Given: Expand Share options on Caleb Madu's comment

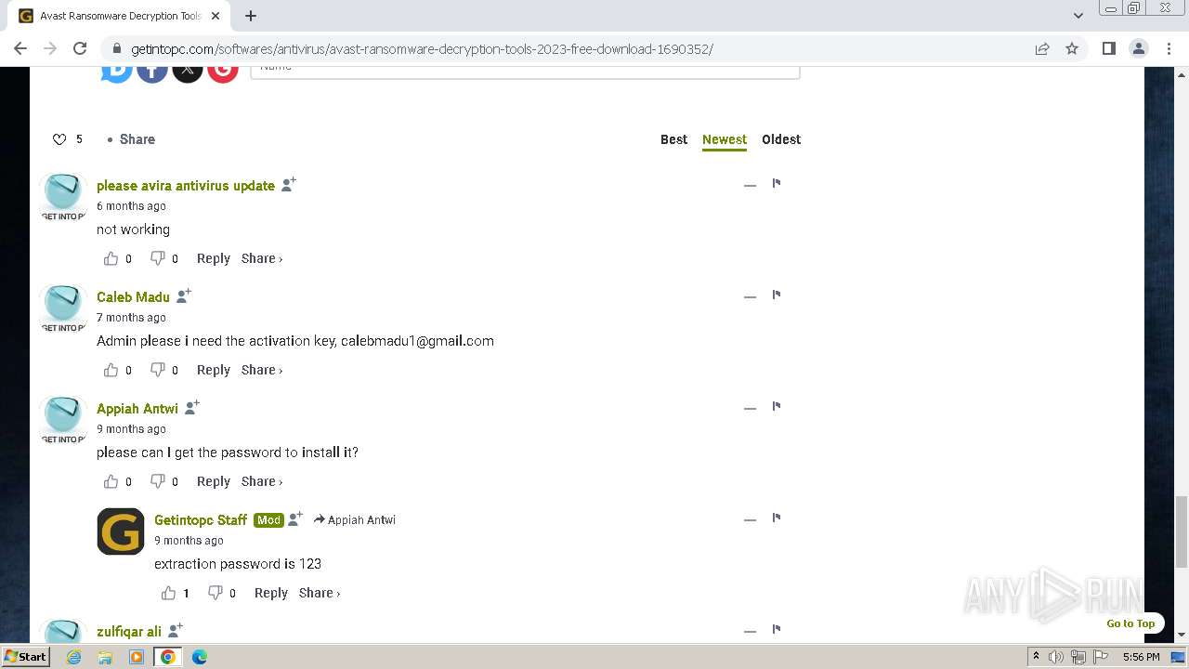Looking at the screenshot, I should point(262,370).
